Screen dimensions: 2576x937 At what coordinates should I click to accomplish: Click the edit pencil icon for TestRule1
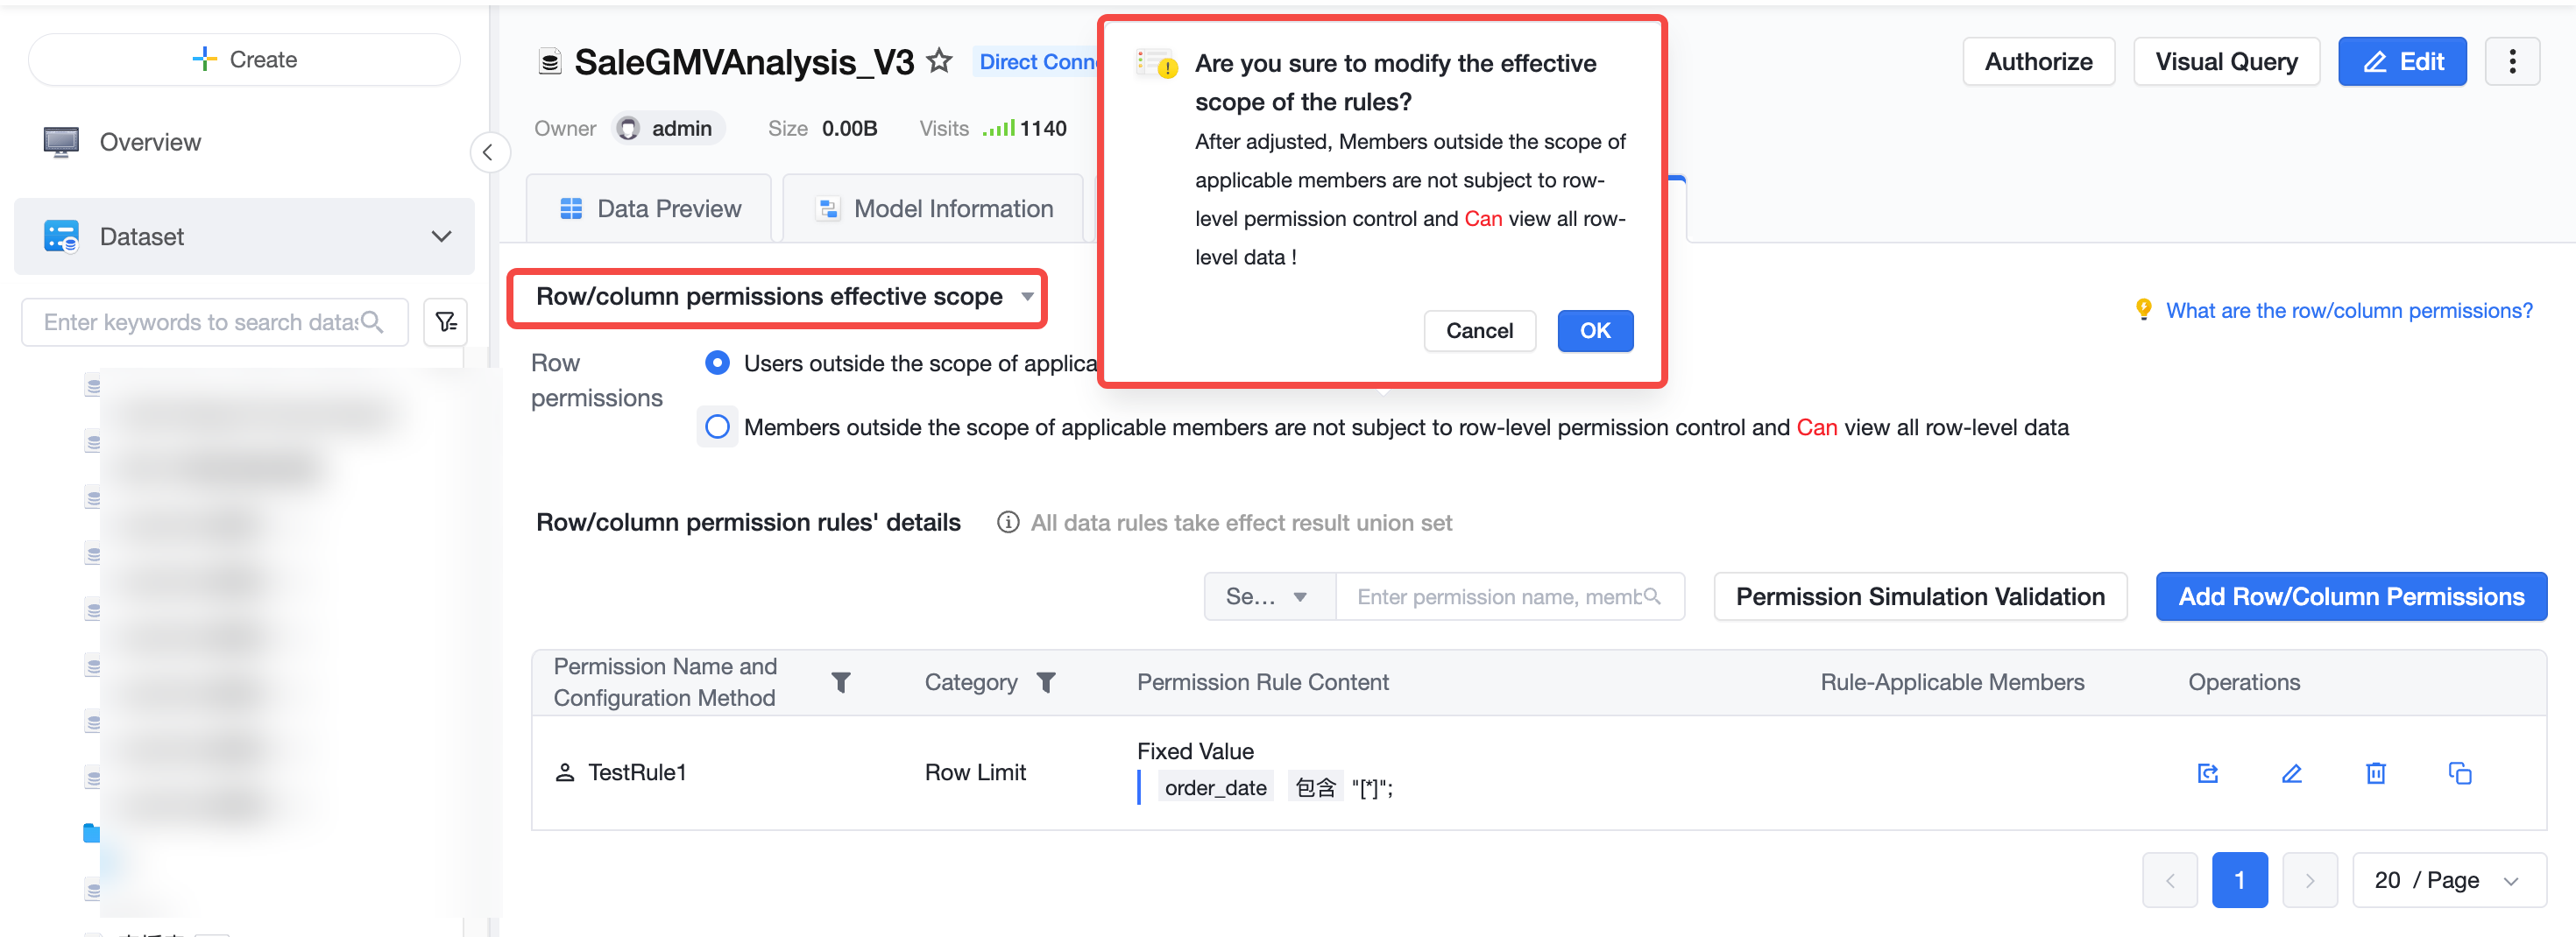(x=2292, y=773)
